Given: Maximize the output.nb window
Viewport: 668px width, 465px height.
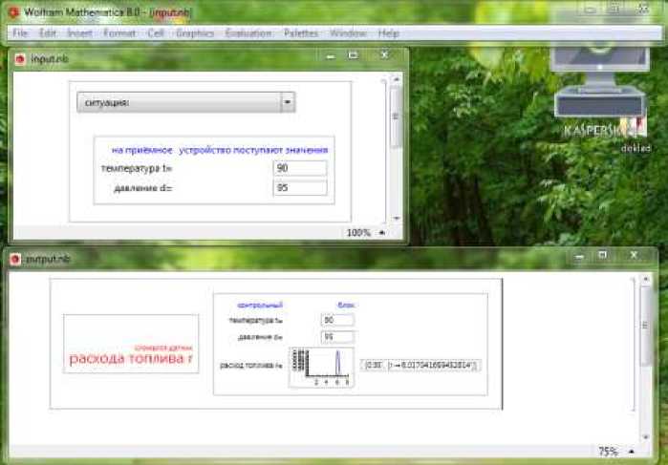Looking at the screenshot, I should tap(602, 256).
